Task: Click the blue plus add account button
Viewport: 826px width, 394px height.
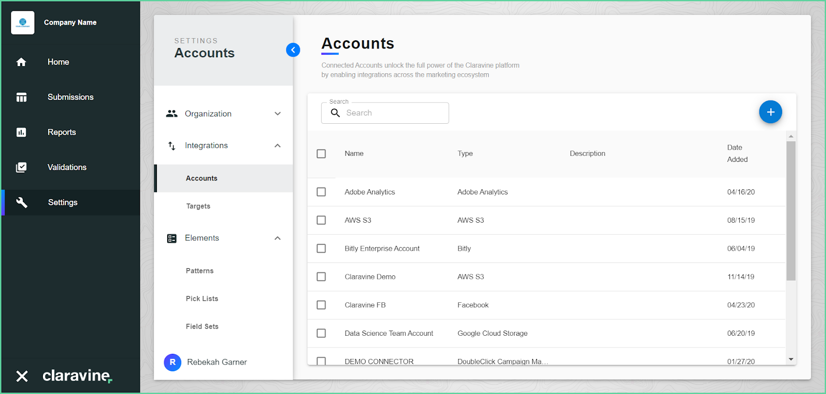Action: coord(770,112)
